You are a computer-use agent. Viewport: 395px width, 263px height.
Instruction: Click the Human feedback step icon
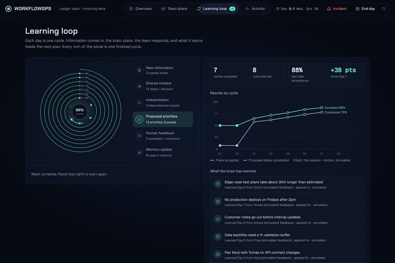(x=139, y=136)
